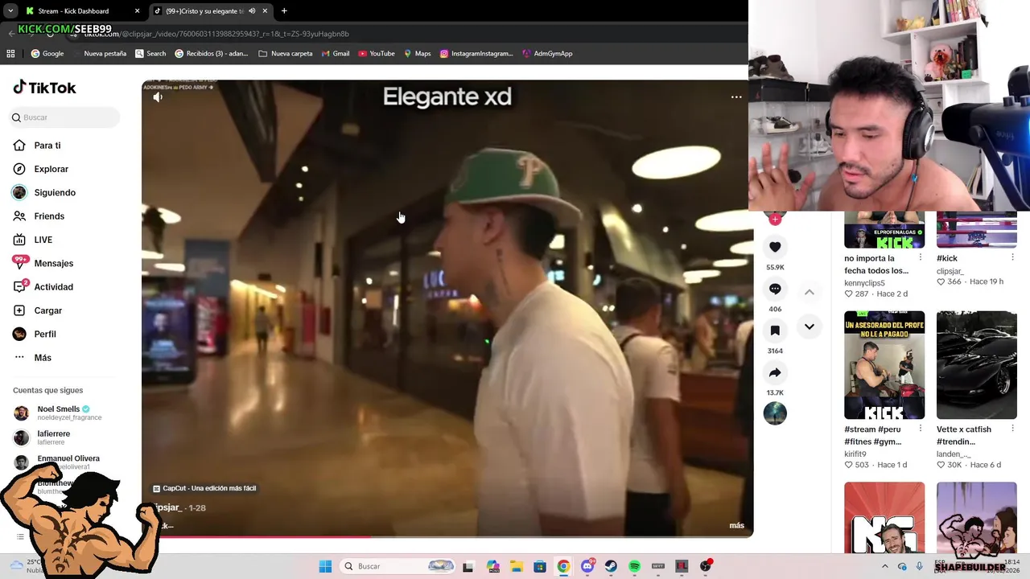1030x579 pixels.
Task: Open the Windows Start menu
Action: 325,566
